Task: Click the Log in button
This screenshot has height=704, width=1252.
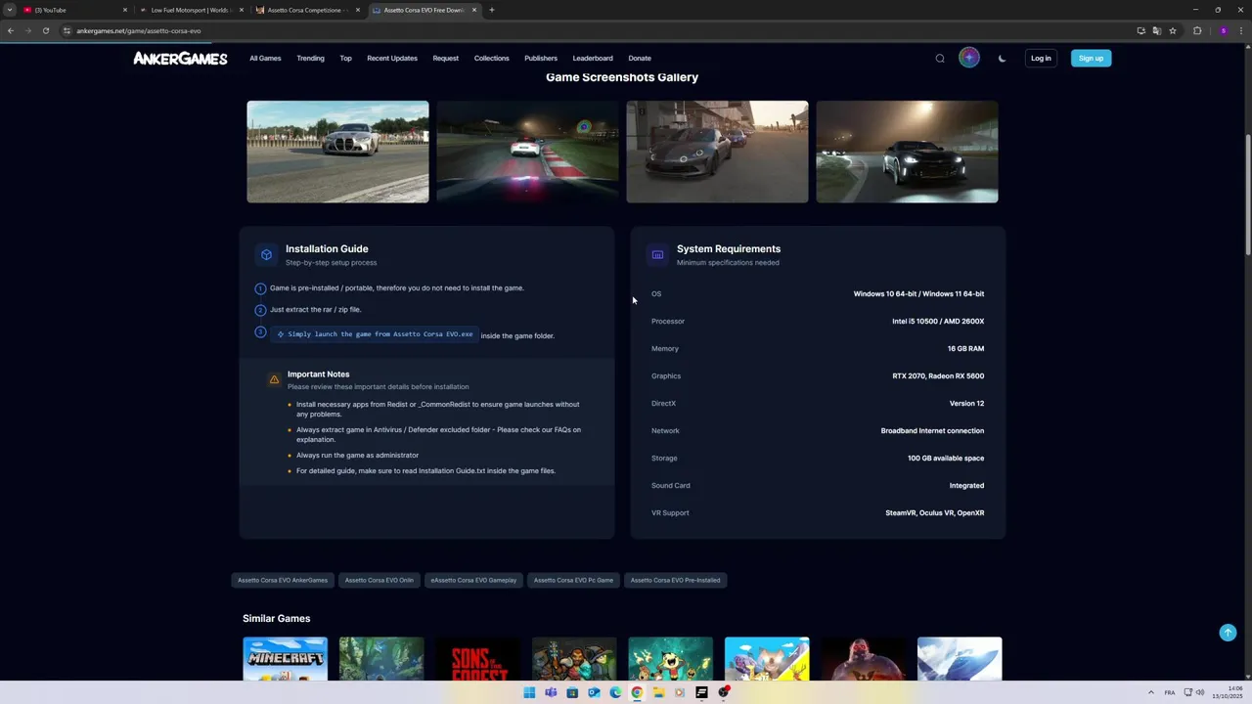Action: coord(1041,59)
